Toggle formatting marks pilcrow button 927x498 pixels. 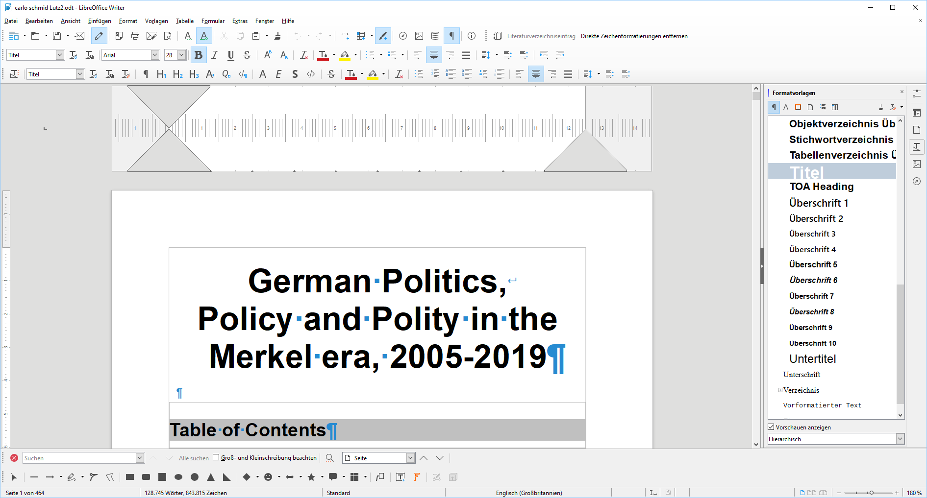(x=451, y=36)
